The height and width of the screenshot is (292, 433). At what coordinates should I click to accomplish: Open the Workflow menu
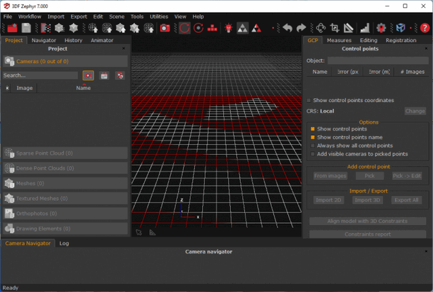(29, 16)
